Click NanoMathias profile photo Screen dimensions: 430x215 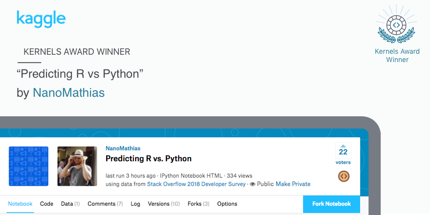pyautogui.click(x=77, y=166)
